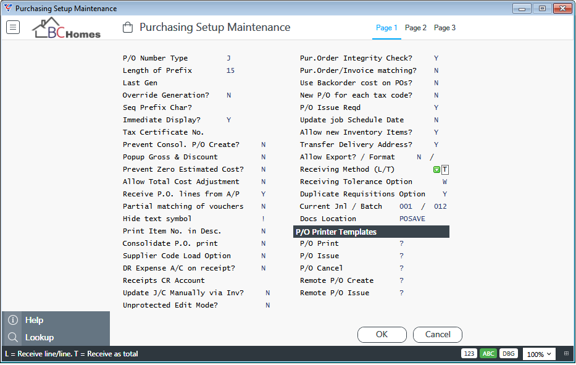The height and width of the screenshot is (365, 576).
Task: Click the Help info icon
Action: pos(13,320)
